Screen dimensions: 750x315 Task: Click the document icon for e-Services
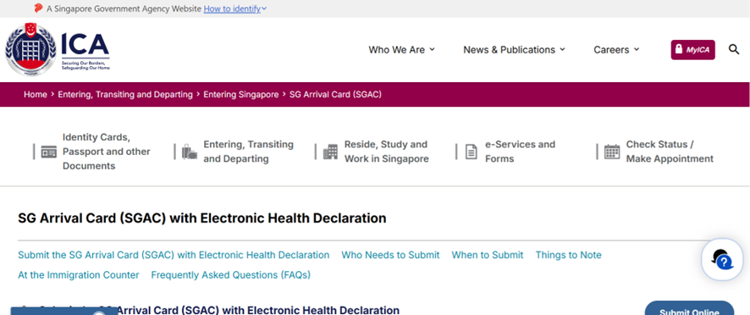(472, 152)
